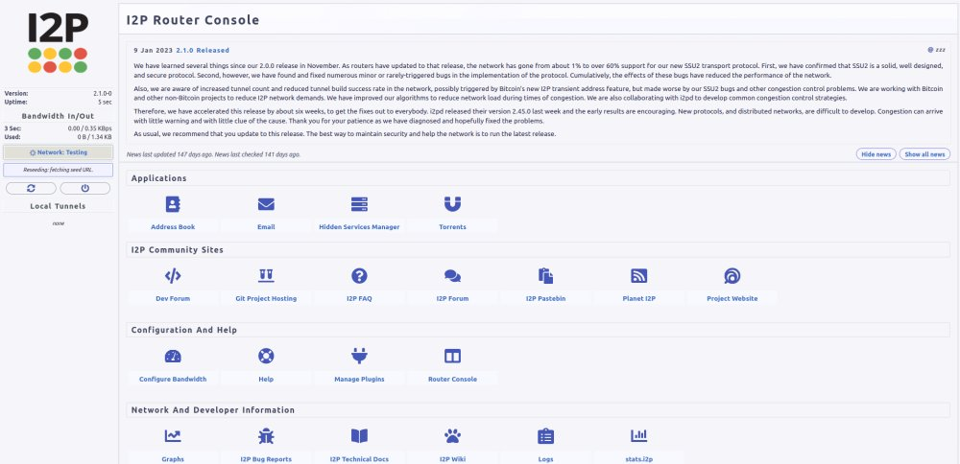Open the I2P FAQ question icon

359,276
